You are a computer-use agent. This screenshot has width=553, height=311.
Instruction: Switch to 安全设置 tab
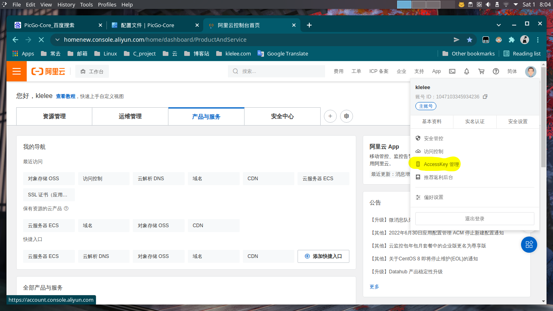point(518,121)
